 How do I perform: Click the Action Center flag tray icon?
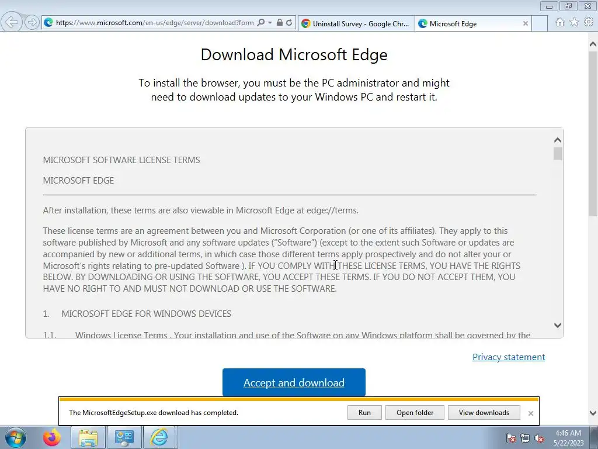[510, 438]
